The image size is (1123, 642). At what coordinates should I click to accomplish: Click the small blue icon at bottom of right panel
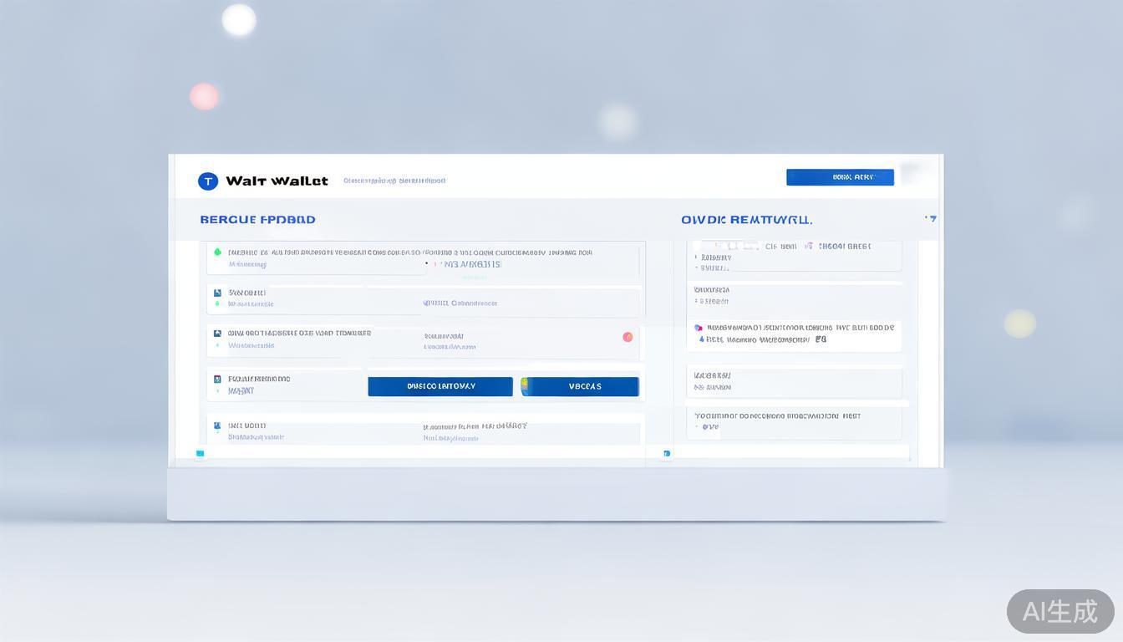[x=666, y=454]
